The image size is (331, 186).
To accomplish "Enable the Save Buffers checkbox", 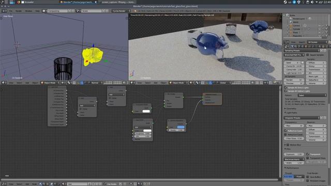I will coord(308,177).
